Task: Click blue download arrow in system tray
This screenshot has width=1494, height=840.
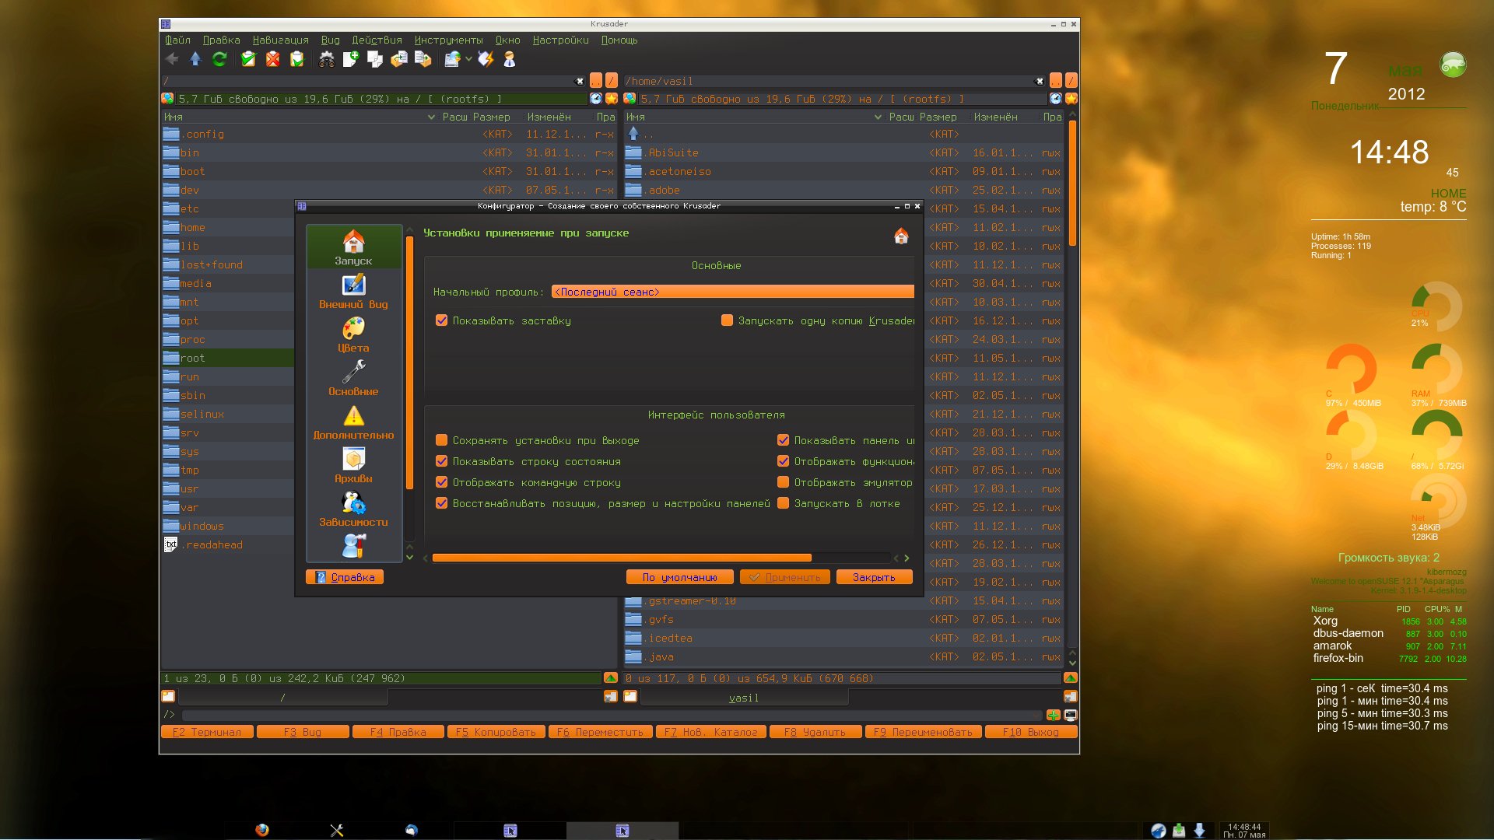Action: [x=1199, y=830]
